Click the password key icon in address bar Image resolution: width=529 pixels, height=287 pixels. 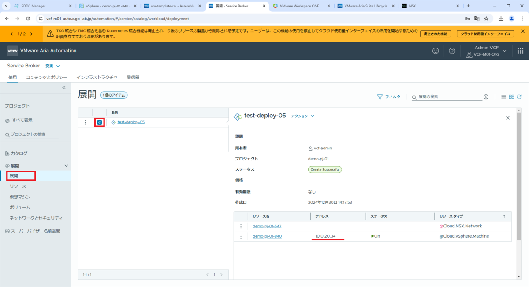pos(467,19)
